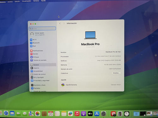Open Tiempo en pantalla settings

point(39,60)
